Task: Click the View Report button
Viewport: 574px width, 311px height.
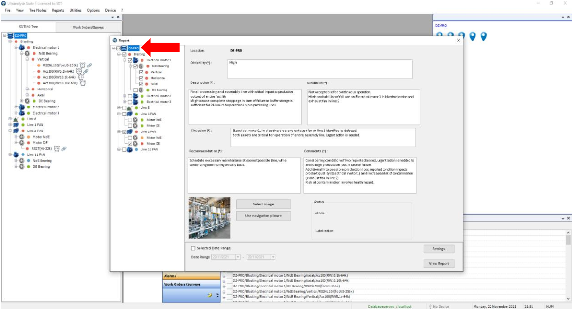Action: click(439, 264)
